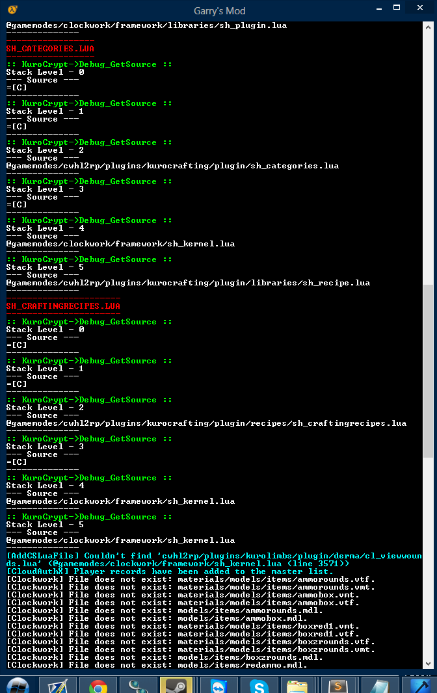This screenshot has height=693, width=437.
Task: Click the missing boxzrounds.vmt line
Action: [x=191, y=649]
